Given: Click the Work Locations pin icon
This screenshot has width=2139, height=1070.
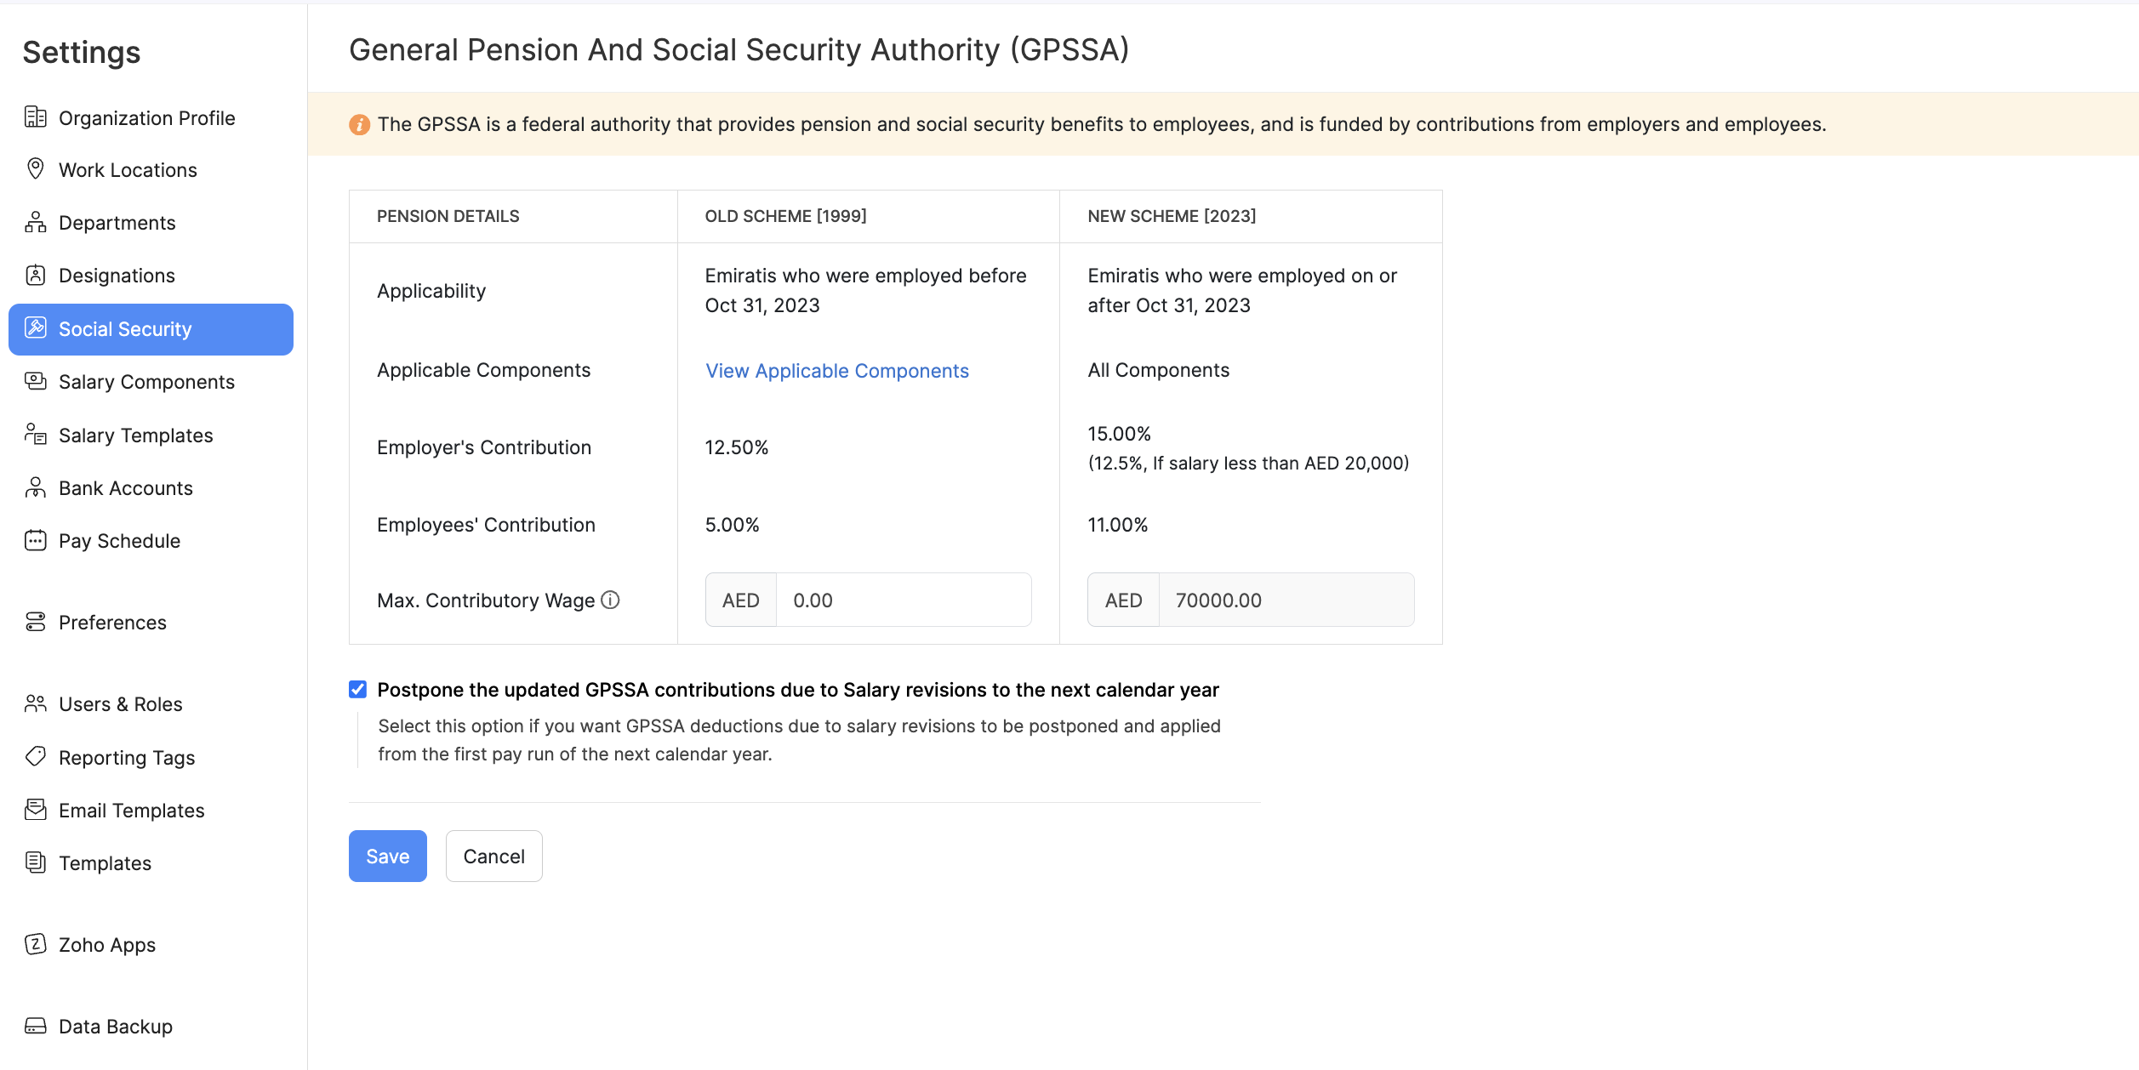Looking at the screenshot, I should point(36,169).
